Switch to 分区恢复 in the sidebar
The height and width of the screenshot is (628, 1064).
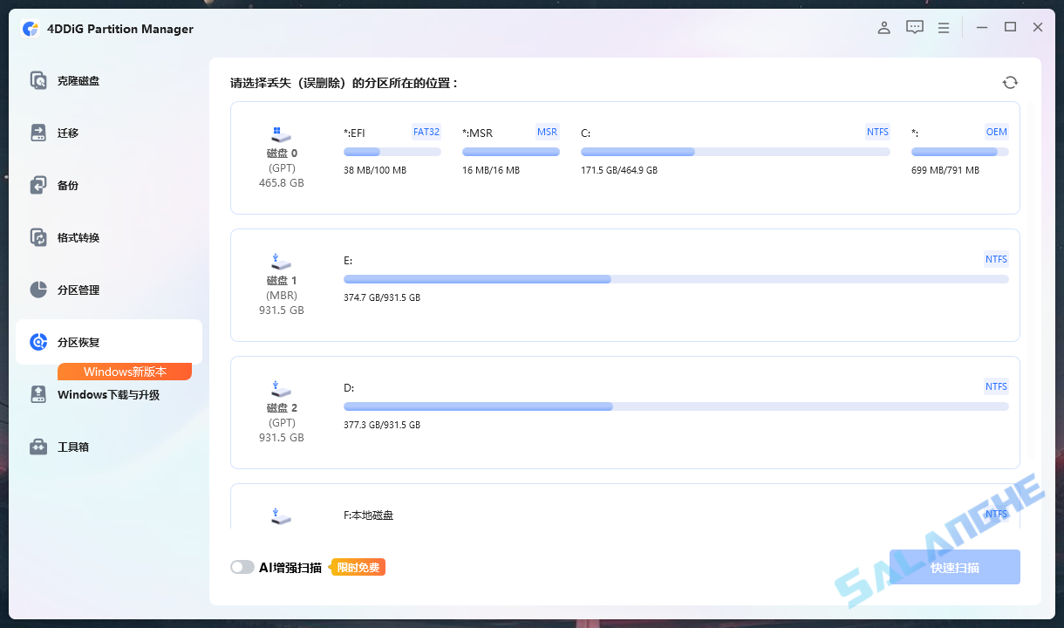click(x=37, y=342)
